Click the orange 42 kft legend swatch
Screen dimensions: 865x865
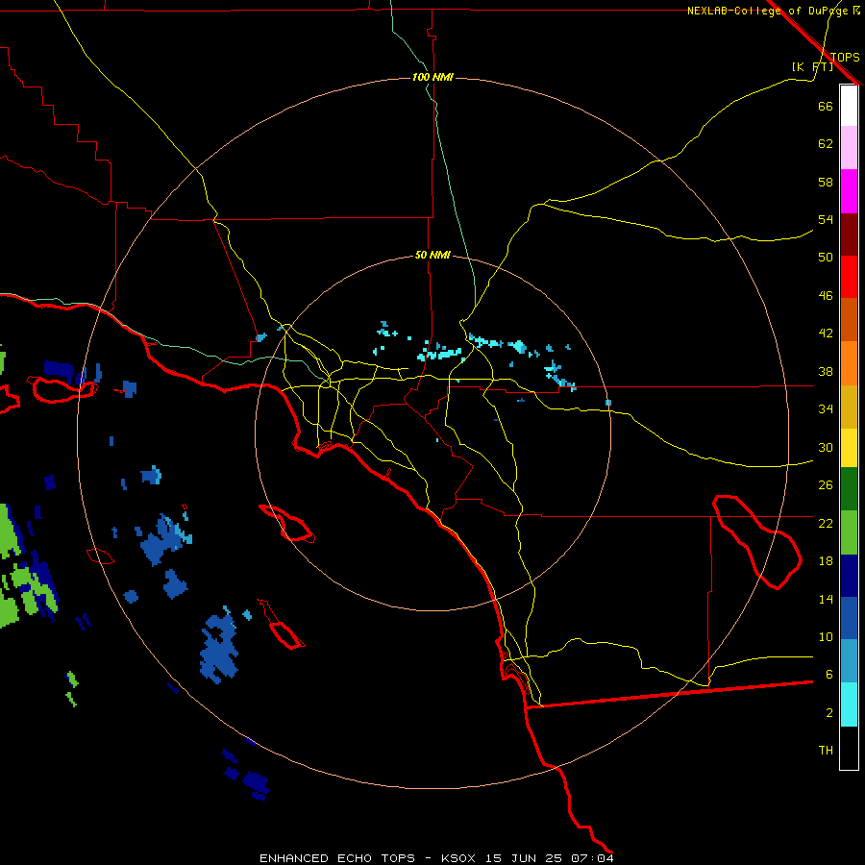click(x=849, y=320)
